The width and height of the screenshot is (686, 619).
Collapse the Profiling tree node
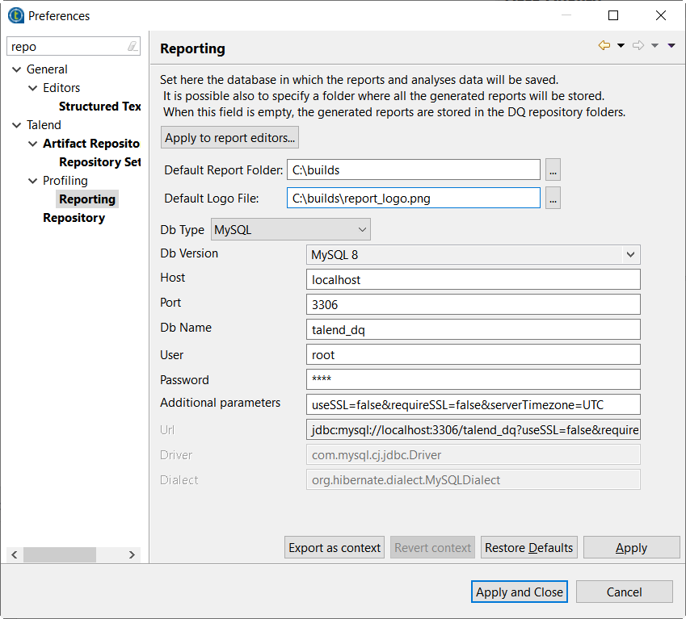coord(33,181)
